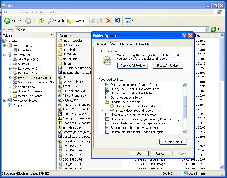This screenshot has width=227, height=178.
Task: Select Do not show hidden files radio
Action: coord(112,106)
